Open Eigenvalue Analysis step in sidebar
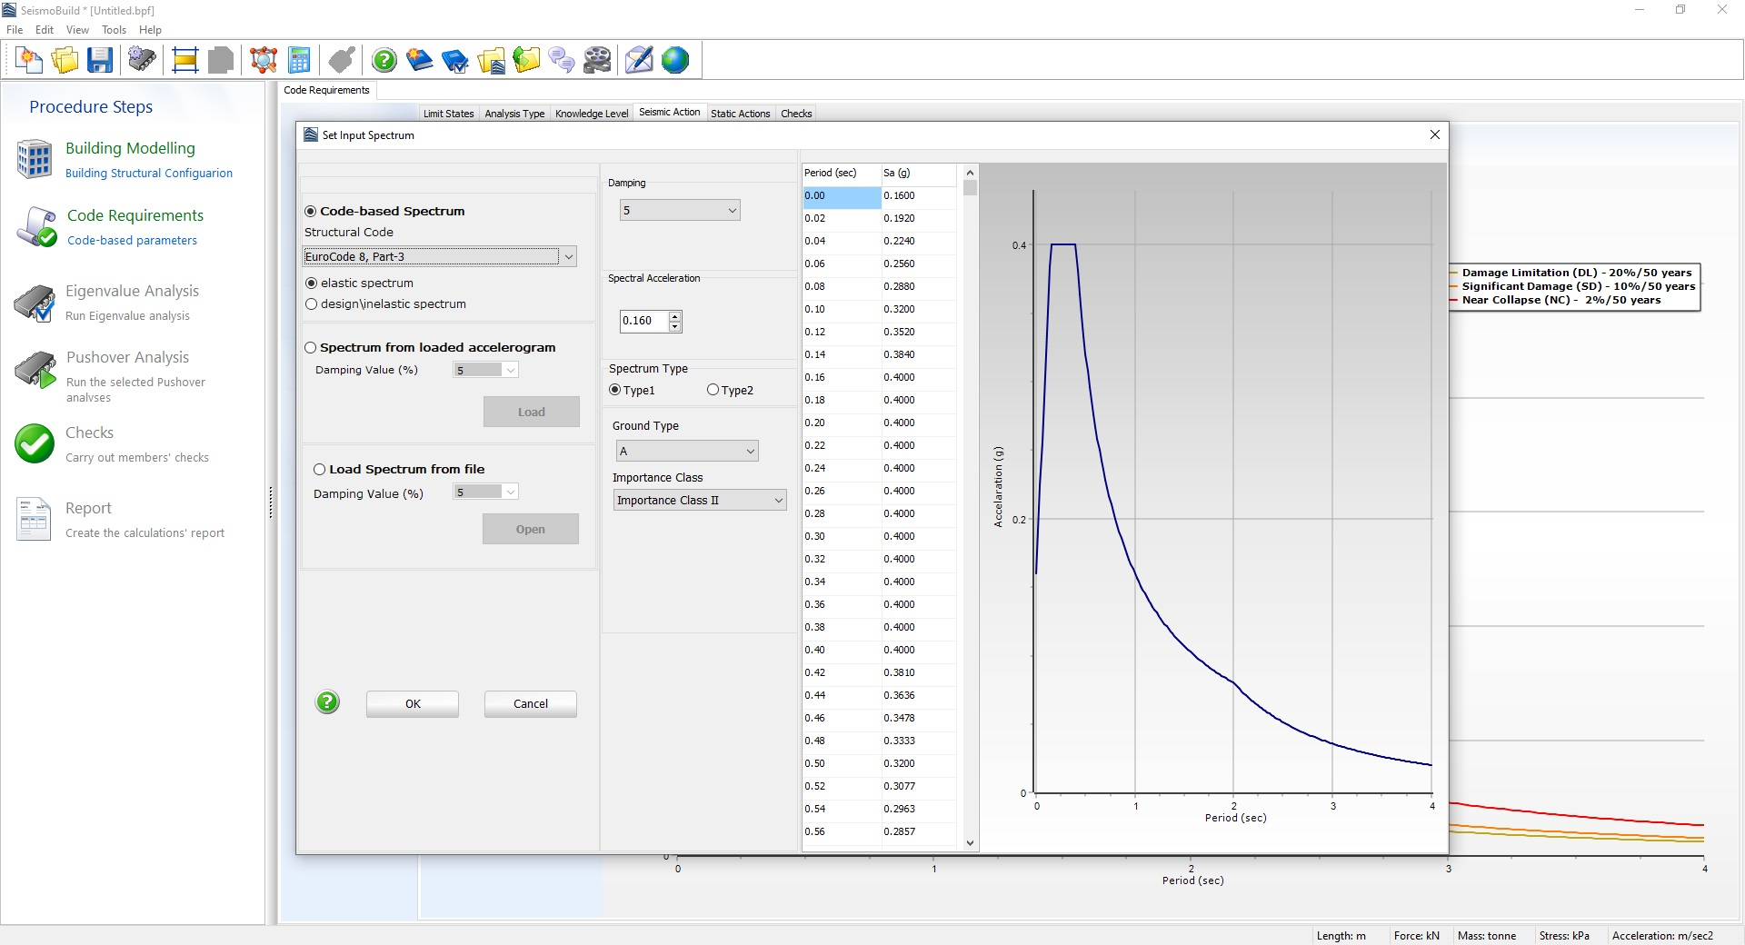 pyautogui.click(x=132, y=292)
